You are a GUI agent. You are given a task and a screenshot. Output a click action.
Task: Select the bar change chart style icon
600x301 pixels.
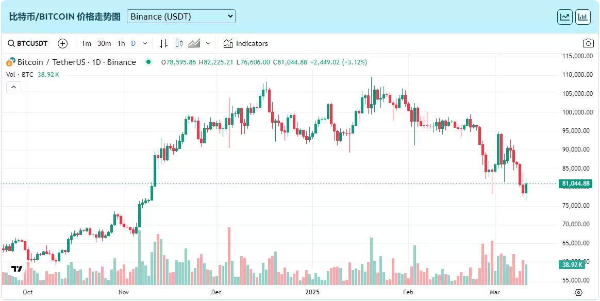(163, 43)
